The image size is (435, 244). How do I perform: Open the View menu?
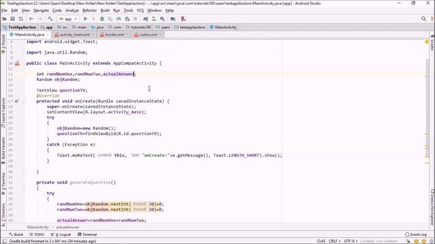coord(26,11)
